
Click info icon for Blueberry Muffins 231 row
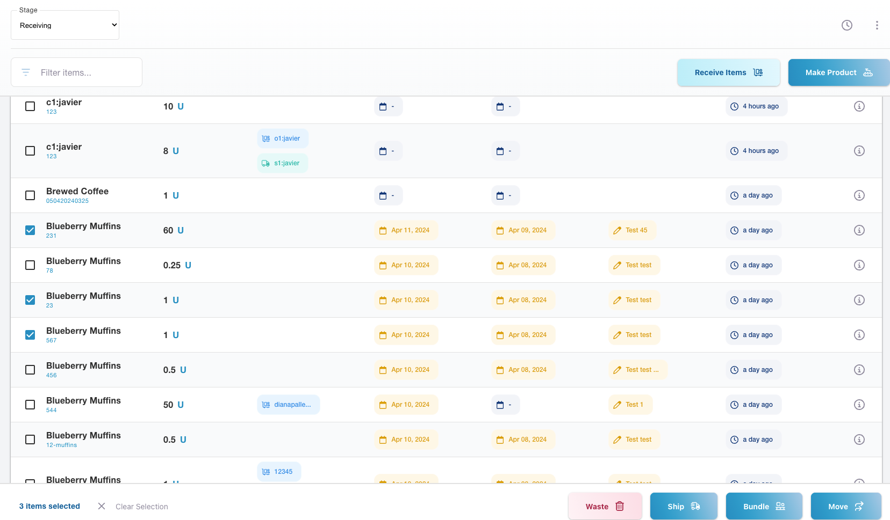pyautogui.click(x=859, y=230)
